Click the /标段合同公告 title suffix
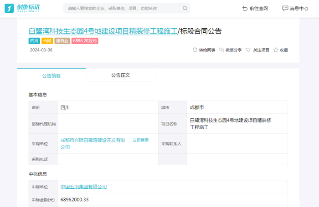Screen dimensions: 319x207 pos(200,31)
